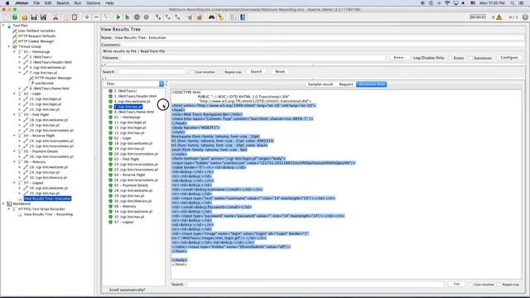Switch to the Request tab

346,84
